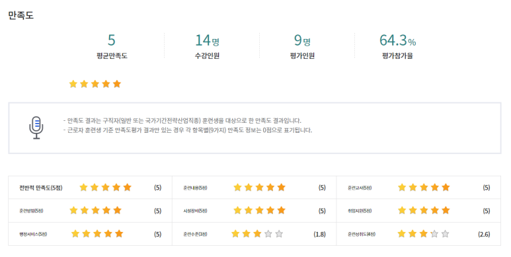Click the last empty star in 훈련수준 row
The width and height of the screenshot is (511, 257).
click(279, 234)
